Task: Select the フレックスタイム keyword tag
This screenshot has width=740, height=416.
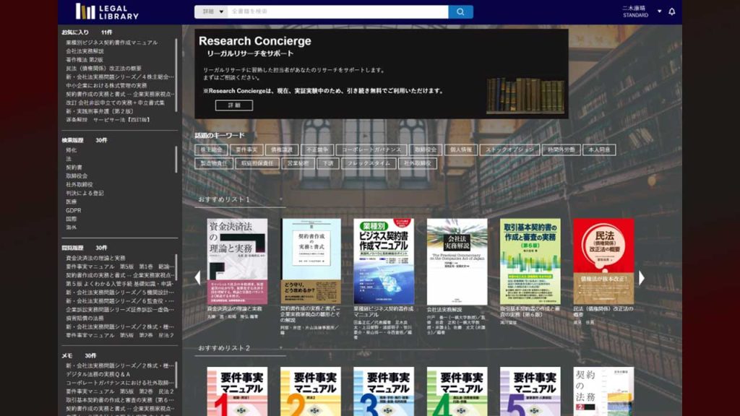Action: click(369, 163)
